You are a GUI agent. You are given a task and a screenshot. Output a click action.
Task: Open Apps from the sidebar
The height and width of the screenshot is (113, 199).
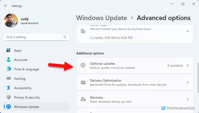point(37,50)
